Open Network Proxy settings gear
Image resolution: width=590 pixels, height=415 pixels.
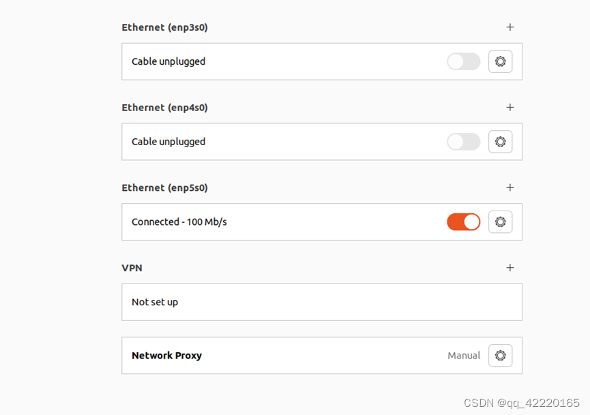[500, 355]
